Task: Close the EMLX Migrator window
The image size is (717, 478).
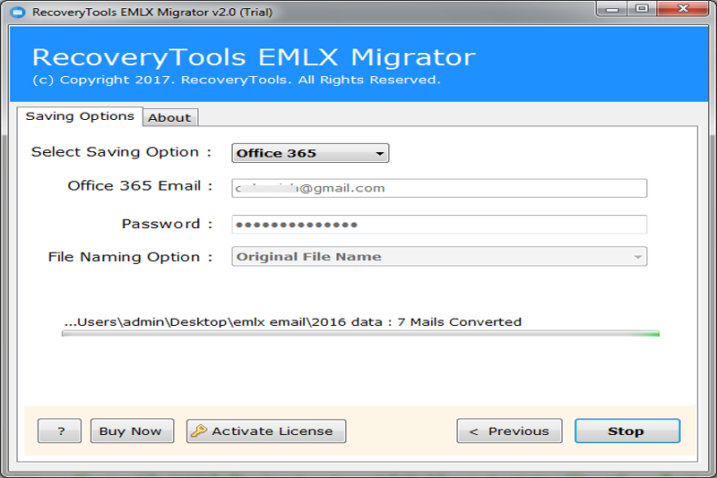Action: [x=683, y=9]
